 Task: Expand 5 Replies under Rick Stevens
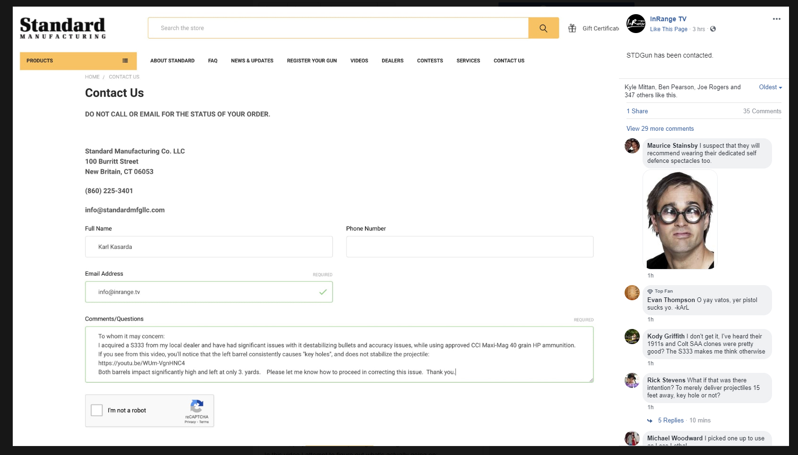[x=671, y=421]
